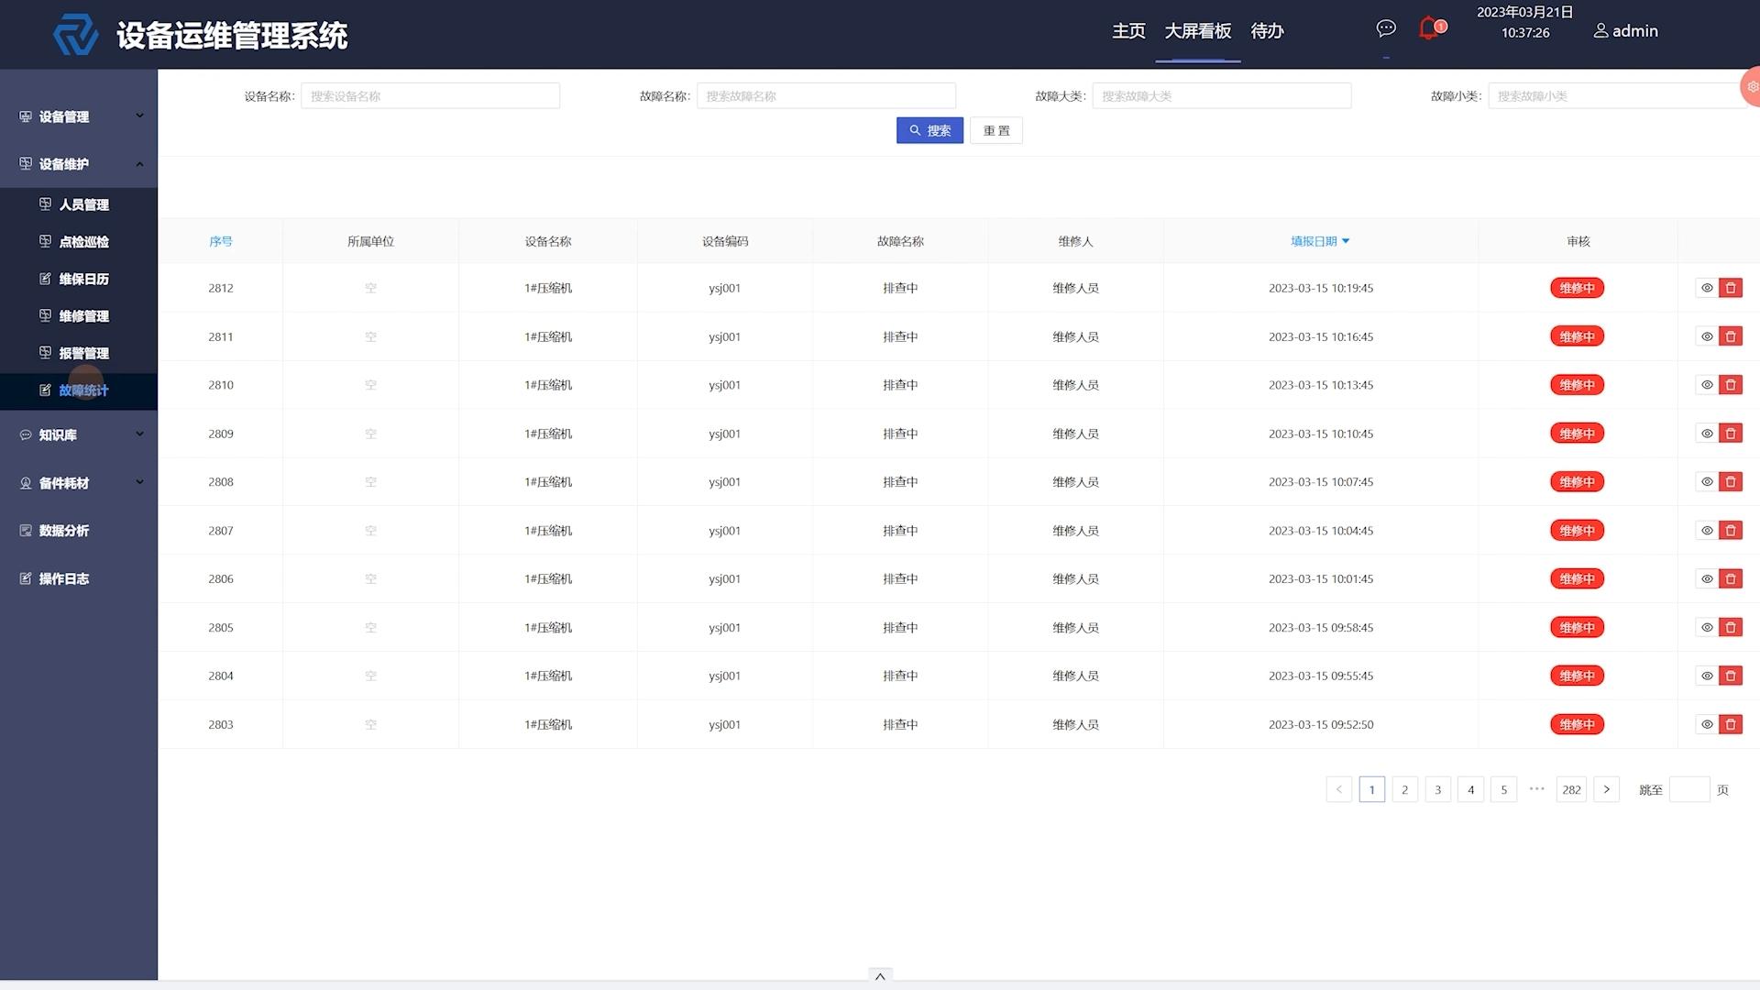The image size is (1760, 990).
Task: Focus the 设备名称 search field
Action: pos(430,95)
